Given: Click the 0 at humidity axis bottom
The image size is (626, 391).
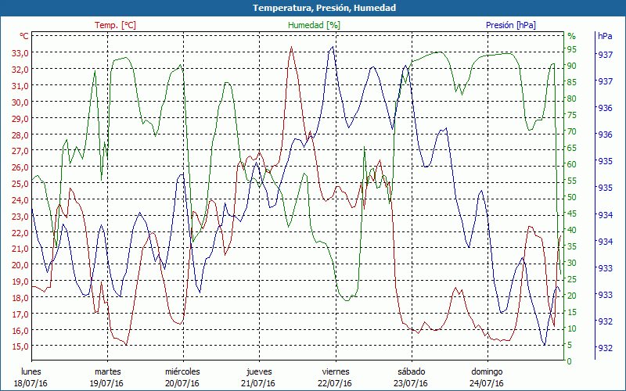Looking at the screenshot, I should (x=569, y=361).
